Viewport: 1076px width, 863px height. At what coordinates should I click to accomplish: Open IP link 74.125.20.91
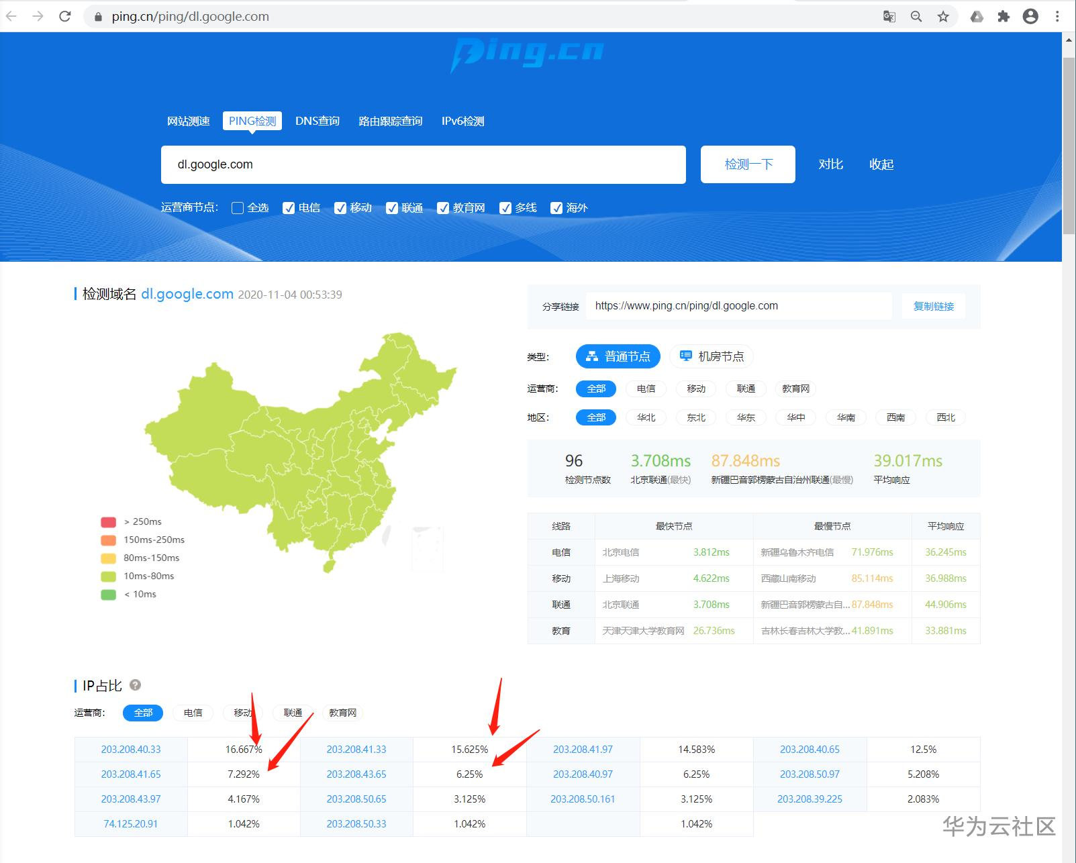point(131,824)
